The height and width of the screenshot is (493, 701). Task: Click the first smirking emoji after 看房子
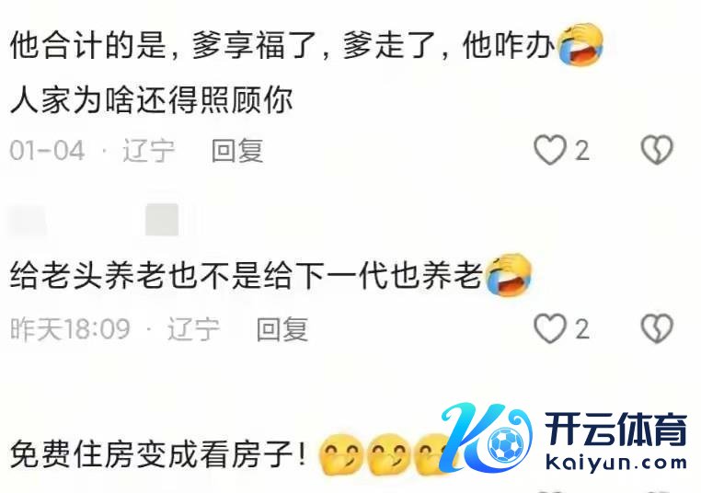pyautogui.click(x=340, y=454)
